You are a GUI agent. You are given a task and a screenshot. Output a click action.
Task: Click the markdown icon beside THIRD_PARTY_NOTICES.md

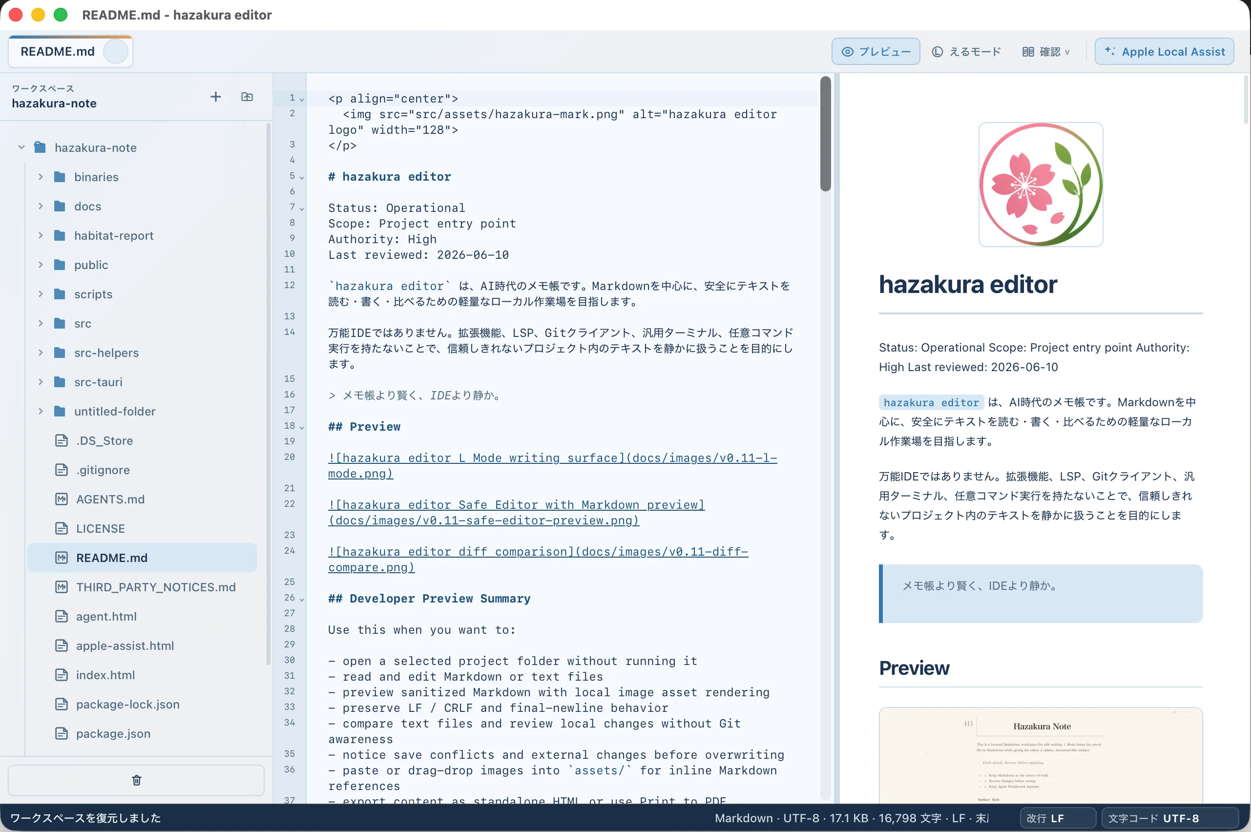point(62,587)
